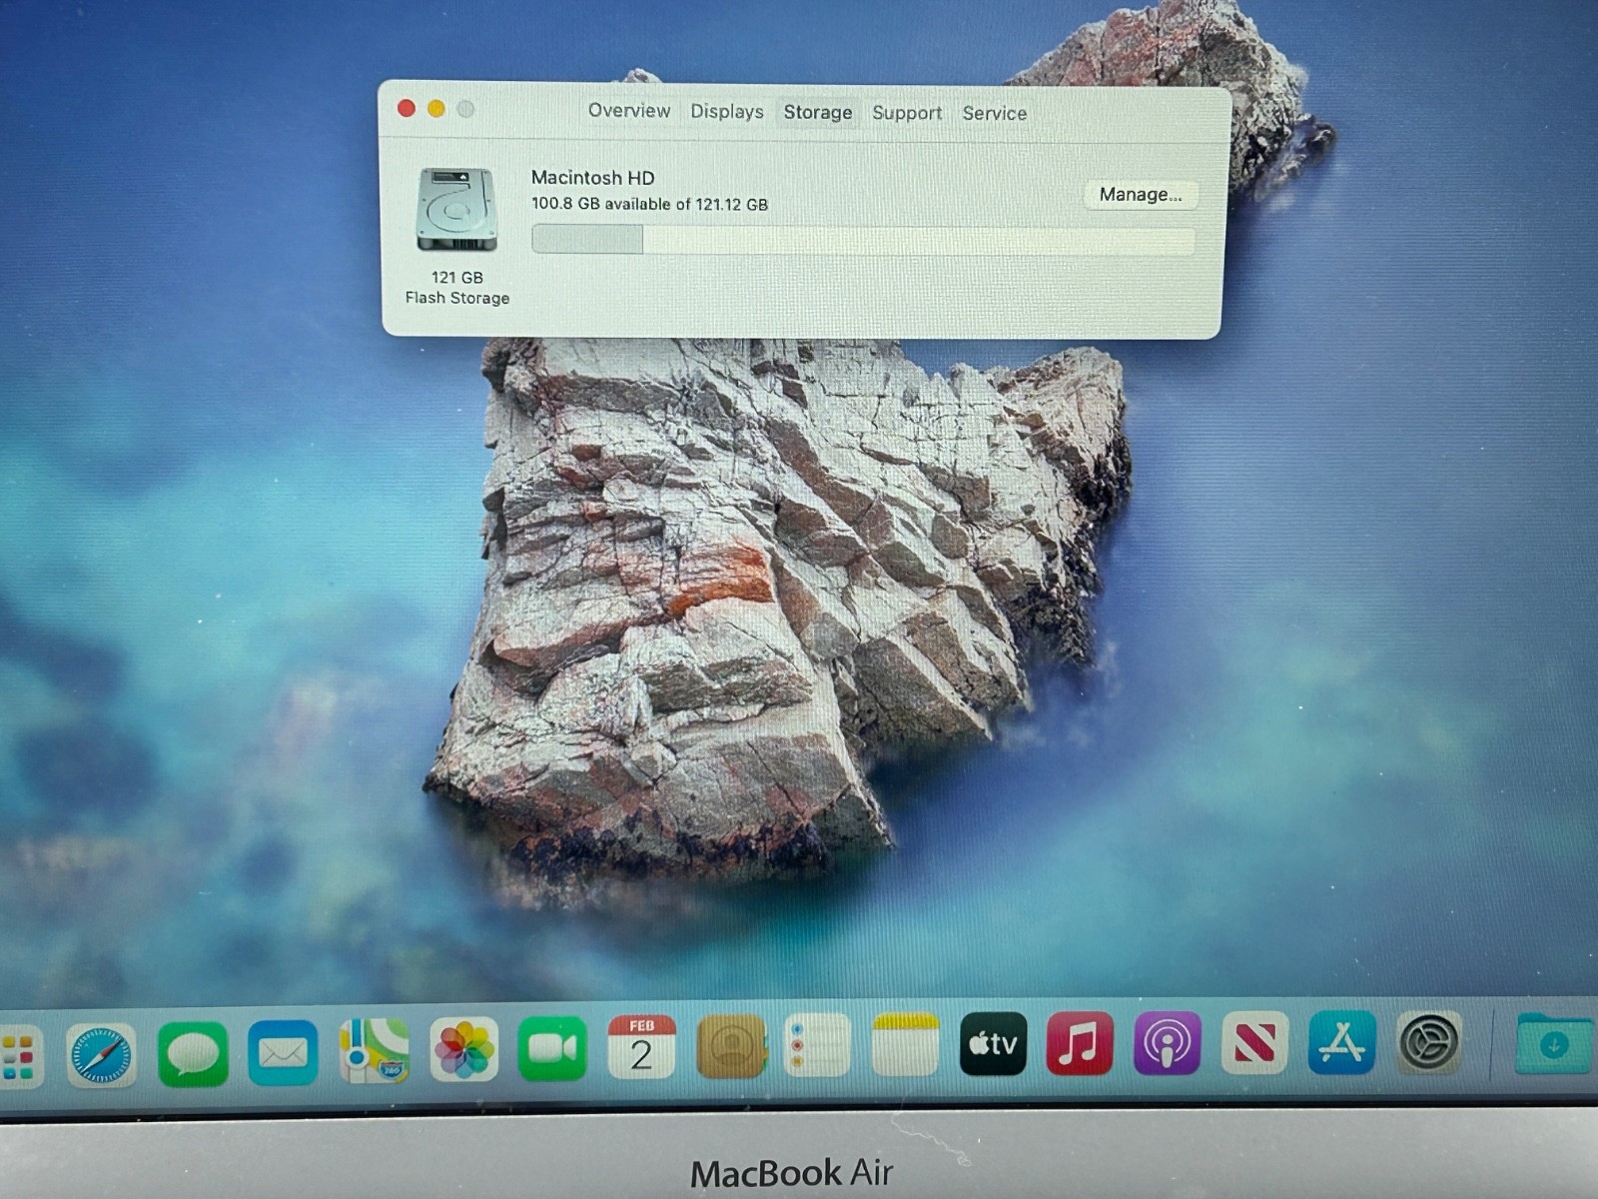
Task: Open the Support tab
Action: click(907, 113)
